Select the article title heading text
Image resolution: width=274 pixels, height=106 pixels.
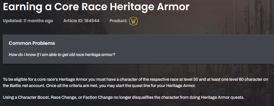(x=96, y=7)
